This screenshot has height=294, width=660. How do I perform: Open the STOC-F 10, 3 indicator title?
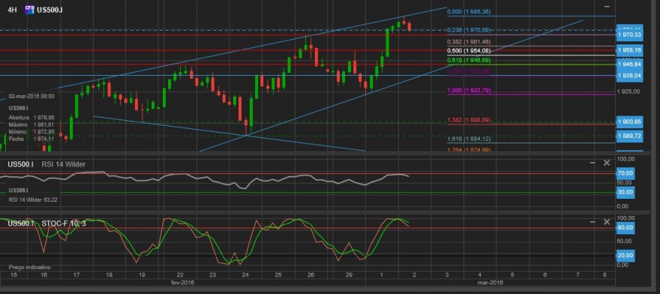point(64,223)
